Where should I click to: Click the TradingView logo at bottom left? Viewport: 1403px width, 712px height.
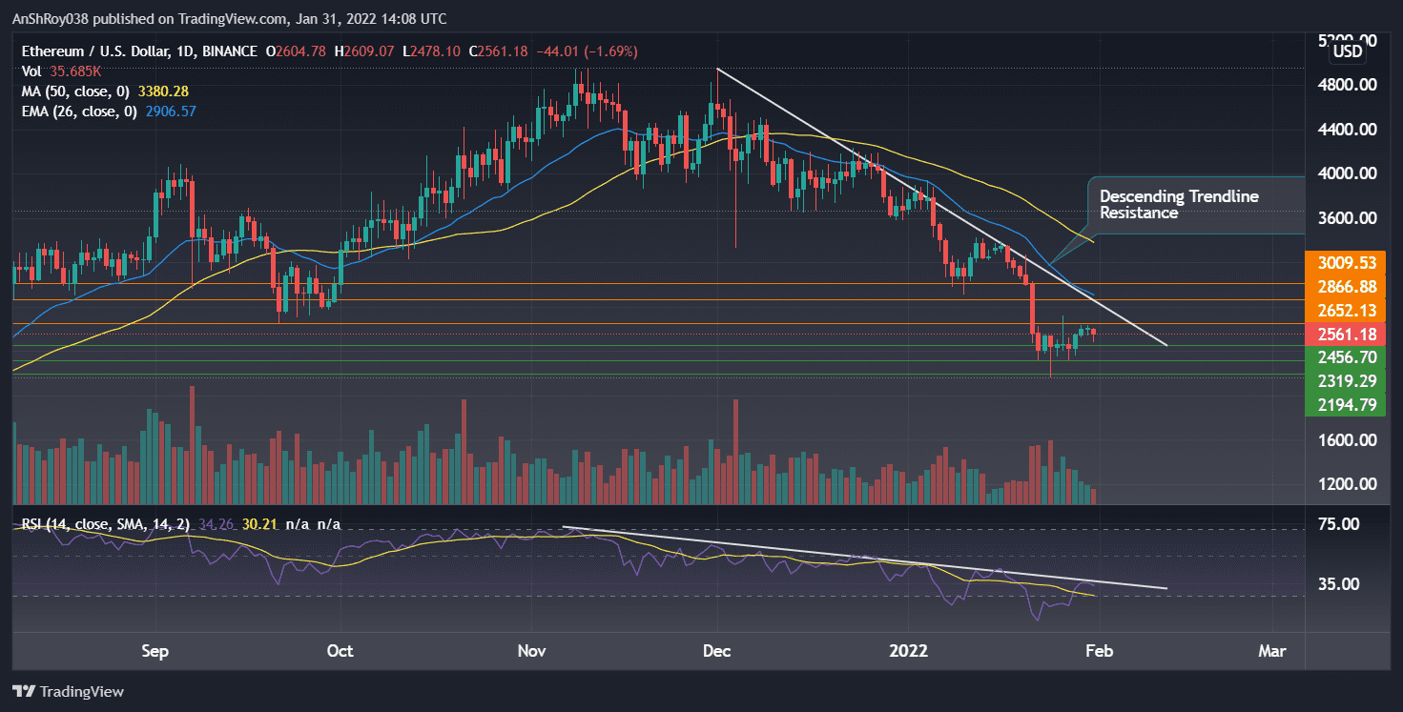[67, 691]
